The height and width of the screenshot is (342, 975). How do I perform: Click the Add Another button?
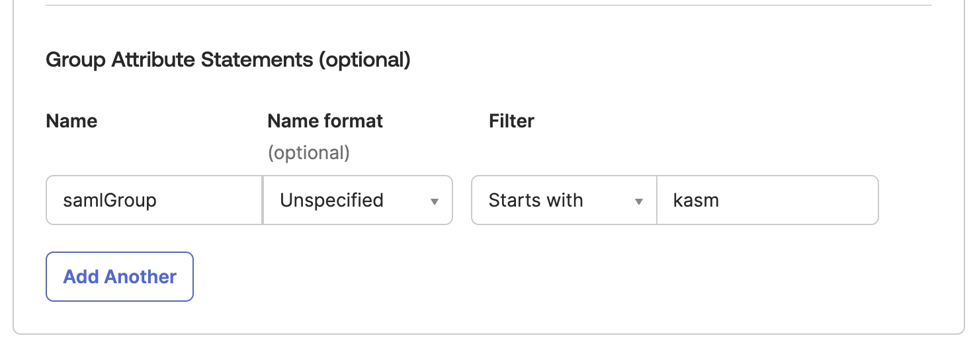pyautogui.click(x=120, y=277)
